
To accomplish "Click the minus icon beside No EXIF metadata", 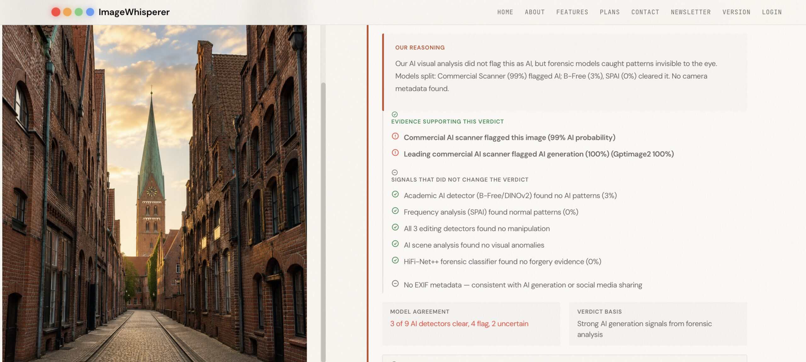I will [395, 283].
